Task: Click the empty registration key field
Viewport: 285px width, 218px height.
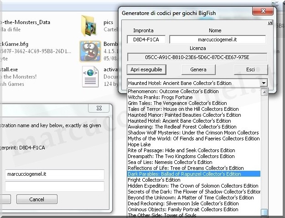Action: 55,186
